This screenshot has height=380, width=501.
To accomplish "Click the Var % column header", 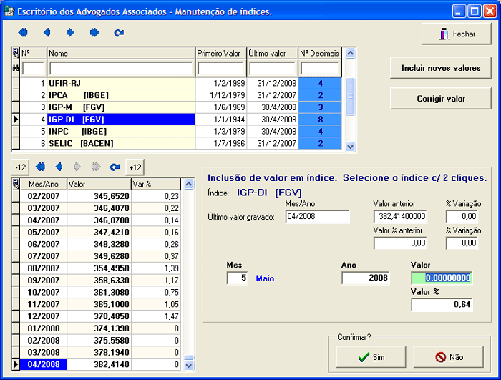I will (156, 184).
